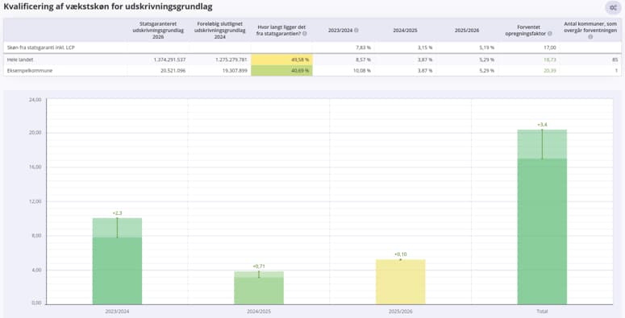
Task: Click the yellow 49,58 % cell
Action: point(281,60)
